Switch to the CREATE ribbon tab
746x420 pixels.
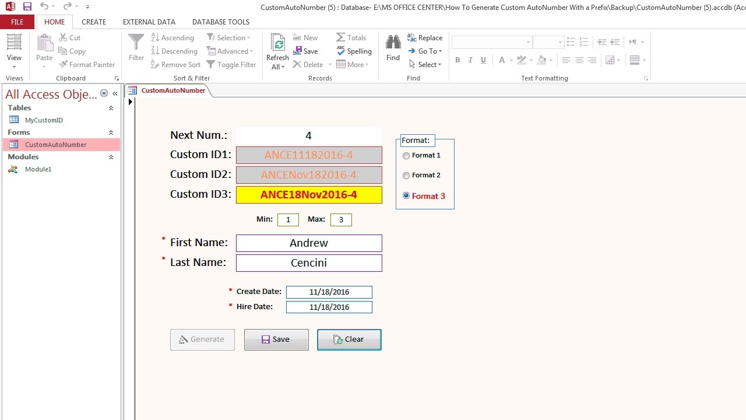[94, 22]
